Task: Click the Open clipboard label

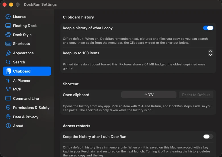Action: click(x=76, y=95)
